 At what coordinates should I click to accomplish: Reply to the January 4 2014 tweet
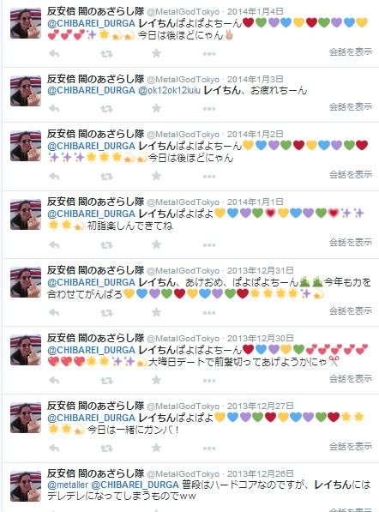pyautogui.click(x=54, y=53)
